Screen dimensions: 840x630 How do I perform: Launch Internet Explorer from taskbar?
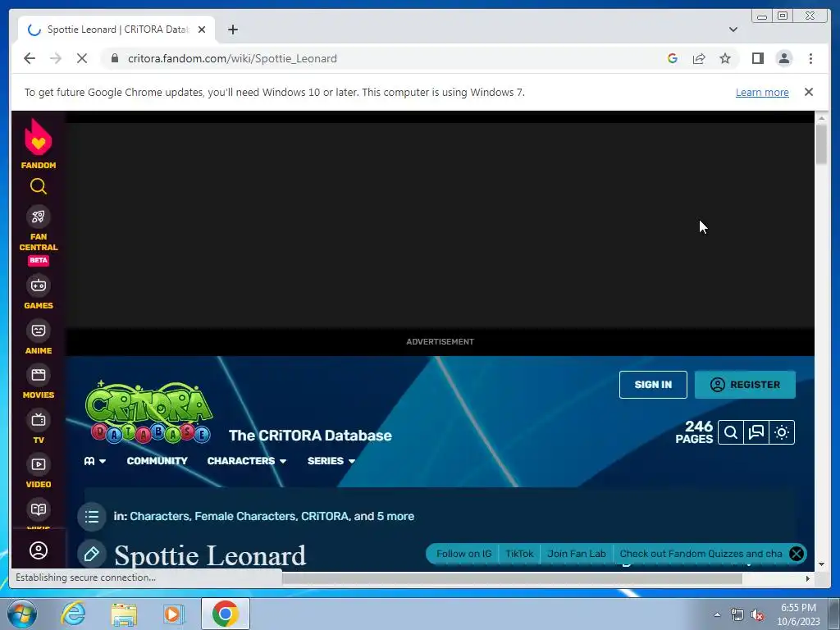[73, 614]
